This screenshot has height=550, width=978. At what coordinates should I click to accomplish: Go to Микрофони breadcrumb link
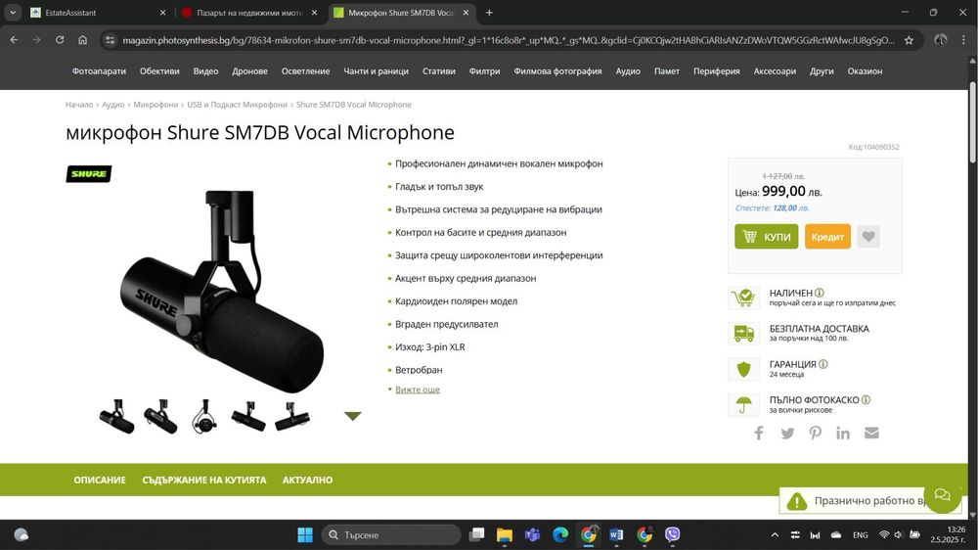[156, 105]
